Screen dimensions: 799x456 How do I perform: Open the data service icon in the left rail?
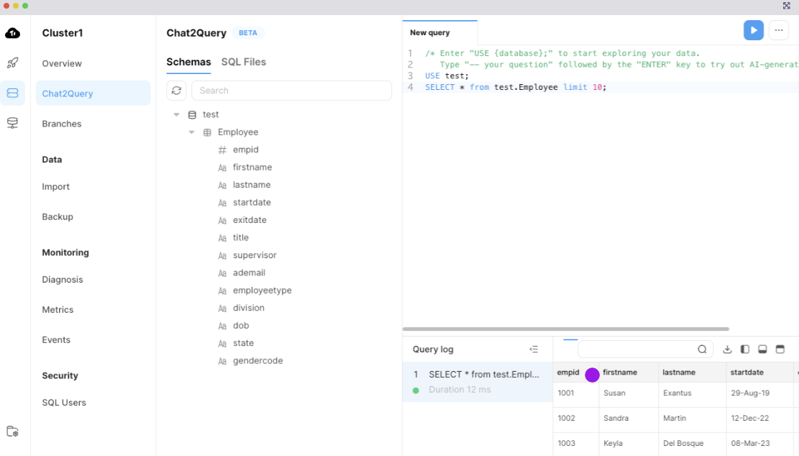[13, 123]
